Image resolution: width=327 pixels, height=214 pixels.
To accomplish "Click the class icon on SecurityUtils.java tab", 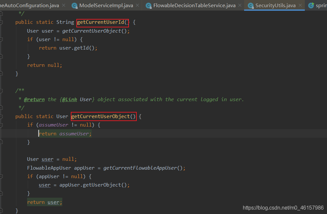I will 251,5.
